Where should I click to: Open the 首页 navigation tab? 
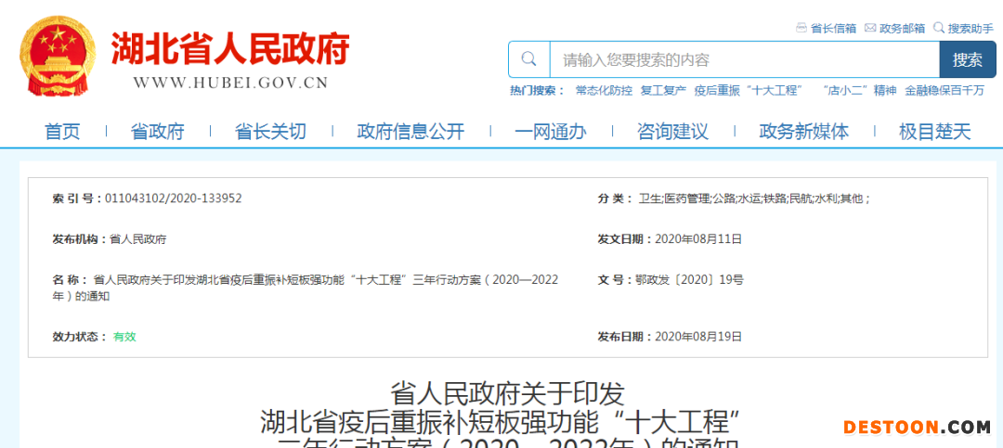[x=62, y=132]
